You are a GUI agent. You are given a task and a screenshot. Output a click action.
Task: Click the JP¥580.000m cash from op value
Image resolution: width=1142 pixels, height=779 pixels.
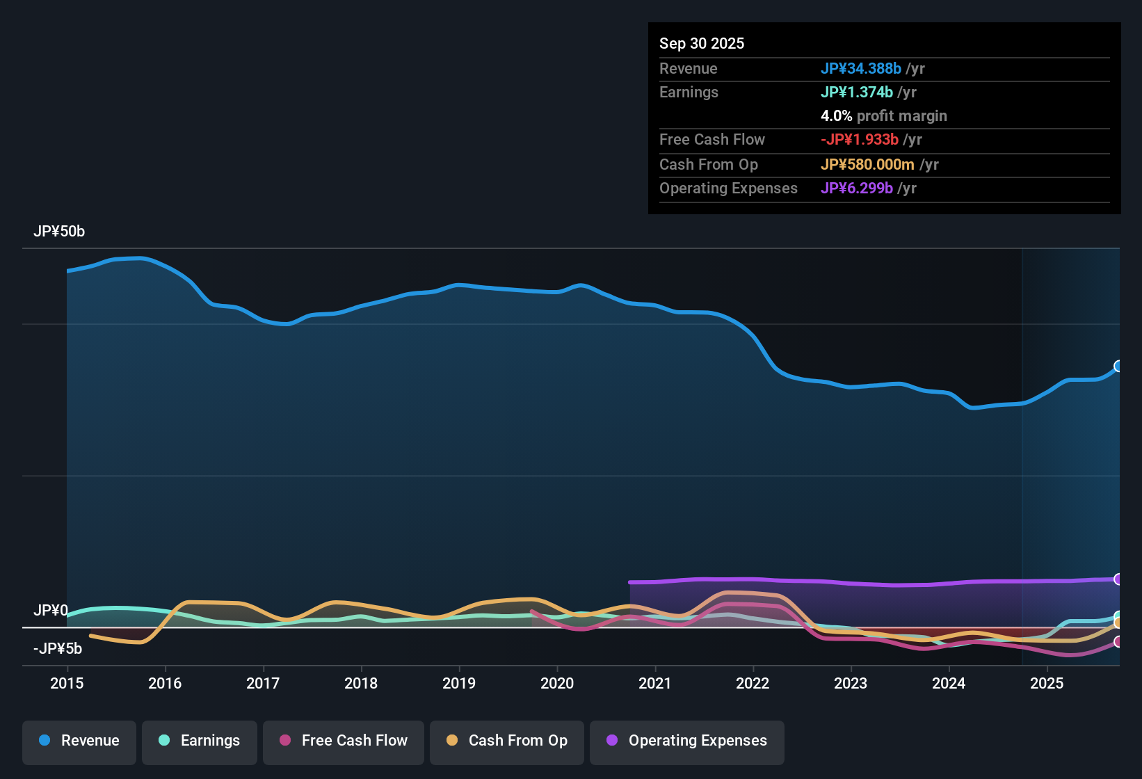click(867, 164)
